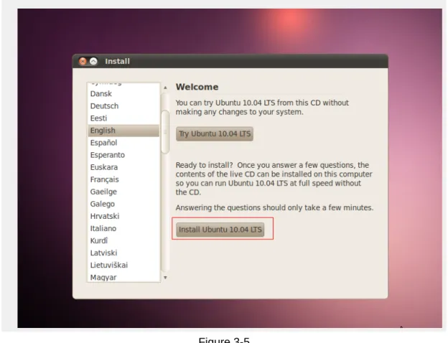Select Français in the language list

coord(123,179)
